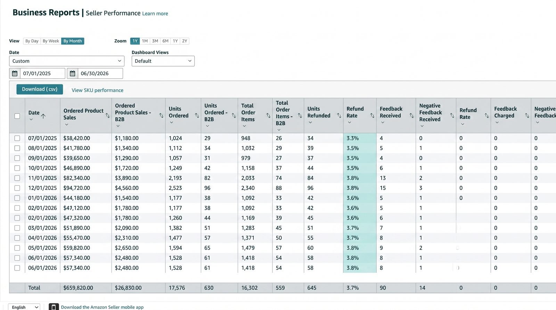Expand the Feedback Received column chevron
Image resolution: width=556 pixels, height=310 pixels.
pyautogui.click(x=383, y=123)
